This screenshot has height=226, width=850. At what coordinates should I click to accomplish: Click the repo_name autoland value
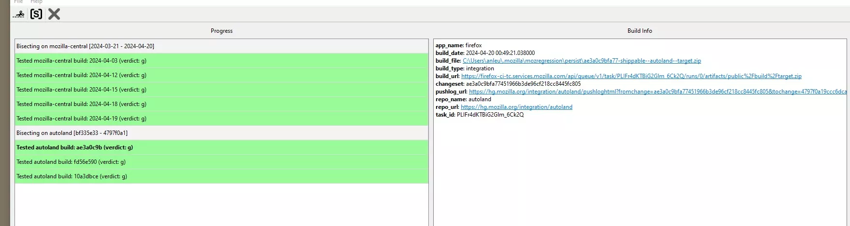(480, 99)
